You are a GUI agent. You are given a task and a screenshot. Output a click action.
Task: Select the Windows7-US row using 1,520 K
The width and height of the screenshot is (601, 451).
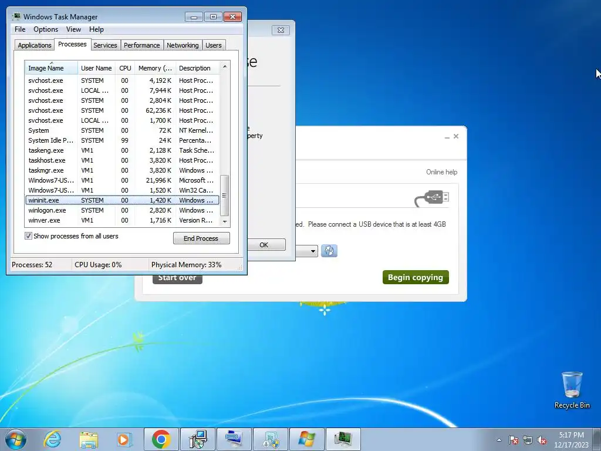coord(122,190)
